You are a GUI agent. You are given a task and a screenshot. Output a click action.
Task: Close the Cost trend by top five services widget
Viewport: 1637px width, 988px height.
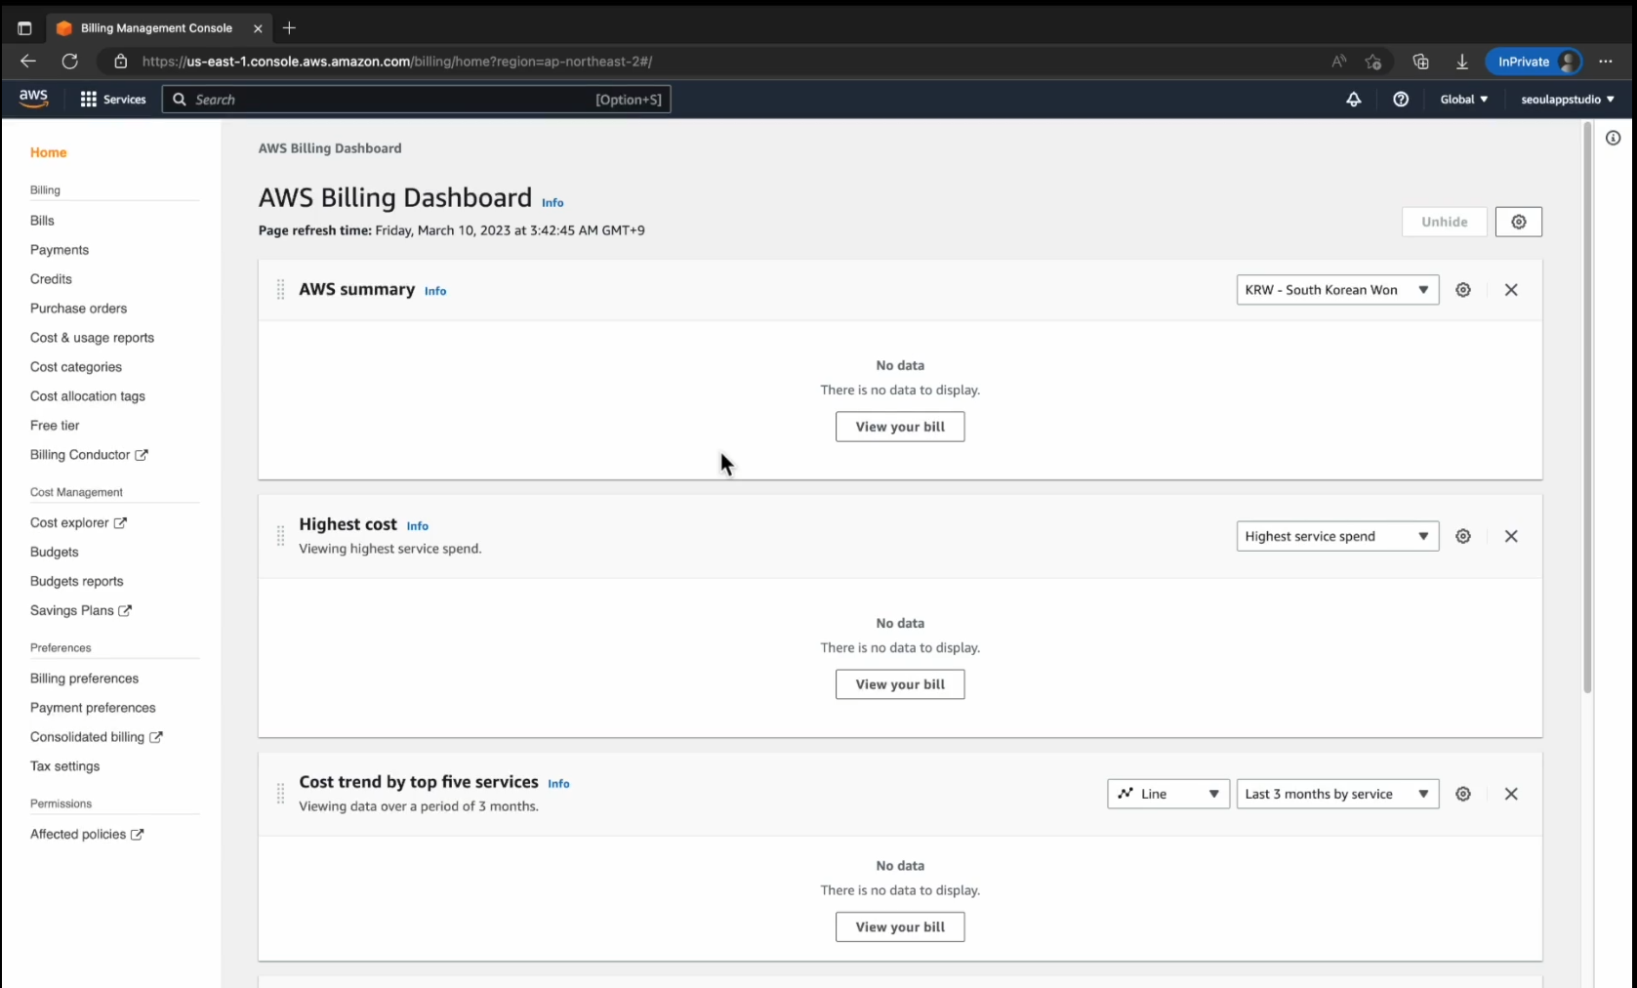(x=1511, y=794)
